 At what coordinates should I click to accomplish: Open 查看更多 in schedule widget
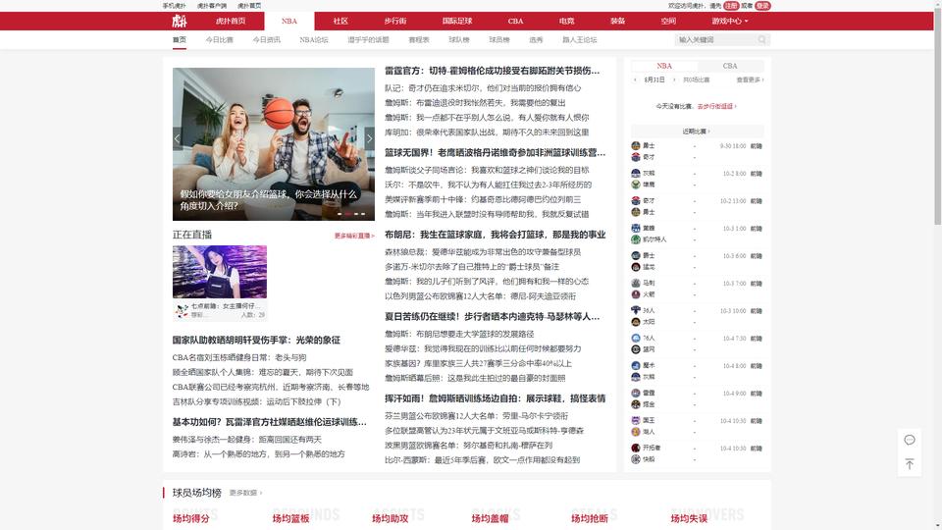(751, 79)
